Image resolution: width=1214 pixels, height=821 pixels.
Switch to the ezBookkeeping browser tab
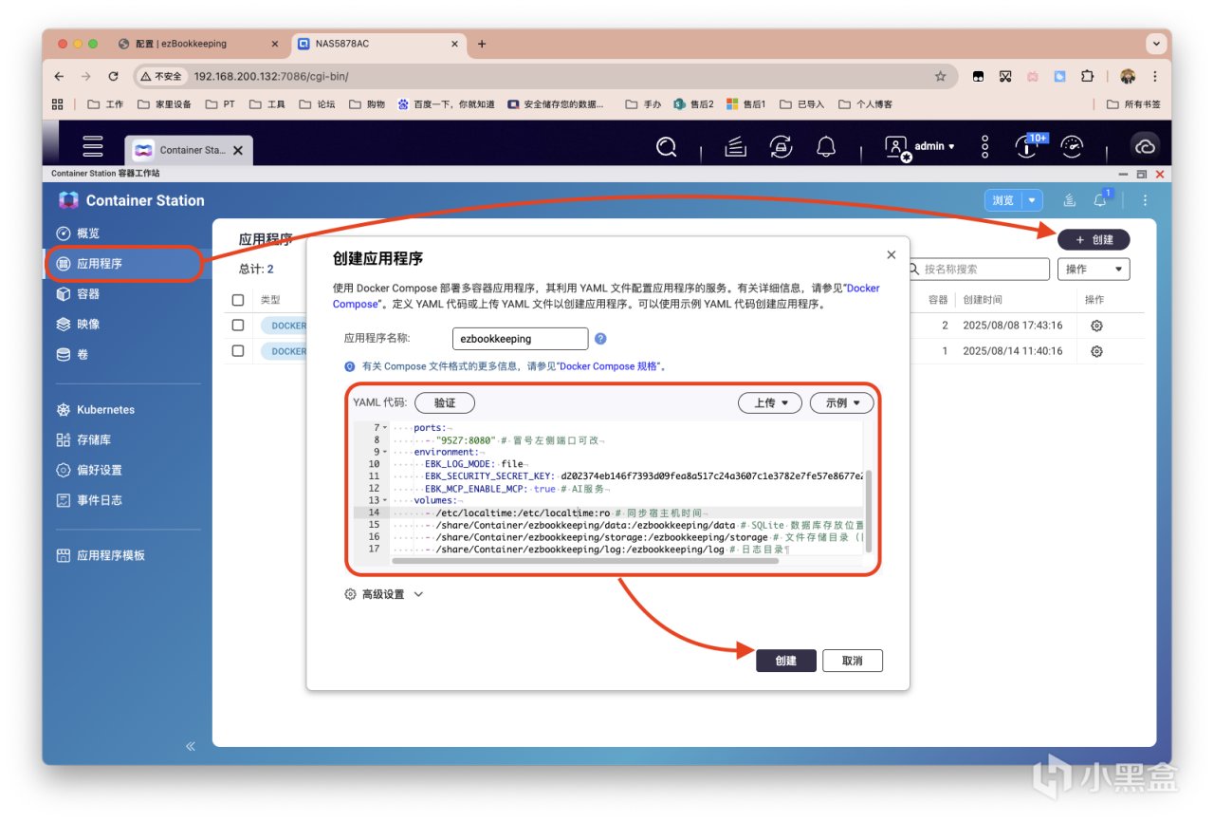(x=197, y=44)
